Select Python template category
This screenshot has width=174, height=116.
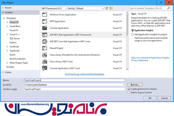(13, 42)
